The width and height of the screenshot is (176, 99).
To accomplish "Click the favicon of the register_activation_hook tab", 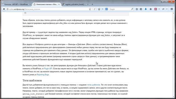I will click(x=63, y=4).
